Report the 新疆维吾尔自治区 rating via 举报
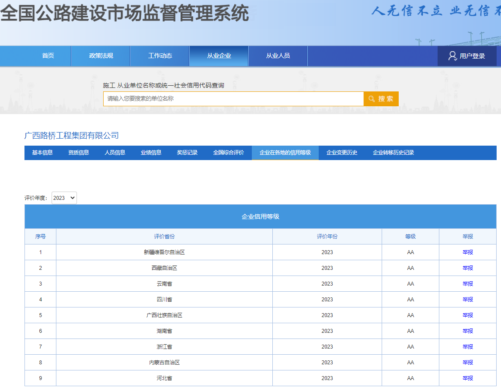This screenshot has width=501, height=391. (468, 252)
